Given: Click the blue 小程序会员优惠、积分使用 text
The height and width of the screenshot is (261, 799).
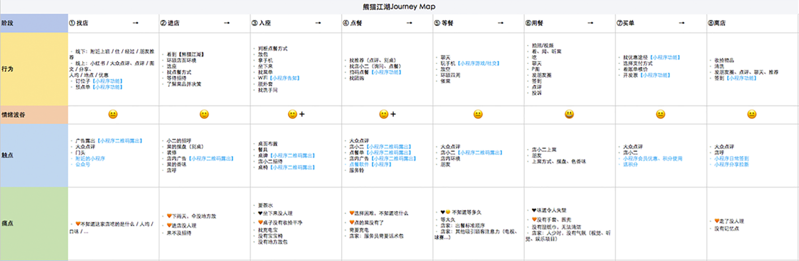Looking at the screenshot, I should tap(653, 159).
